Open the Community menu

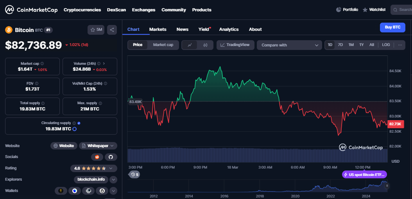click(174, 10)
